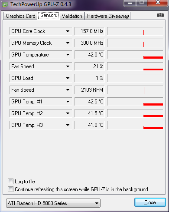Select the ATI Radeon HD 5800 Series combo box

click(x=53, y=203)
